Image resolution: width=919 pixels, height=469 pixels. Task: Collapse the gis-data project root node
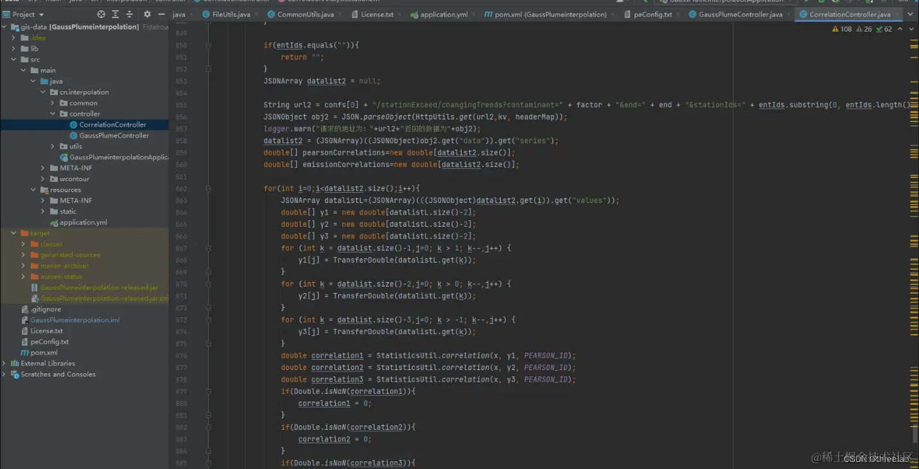pyautogui.click(x=5, y=27)
